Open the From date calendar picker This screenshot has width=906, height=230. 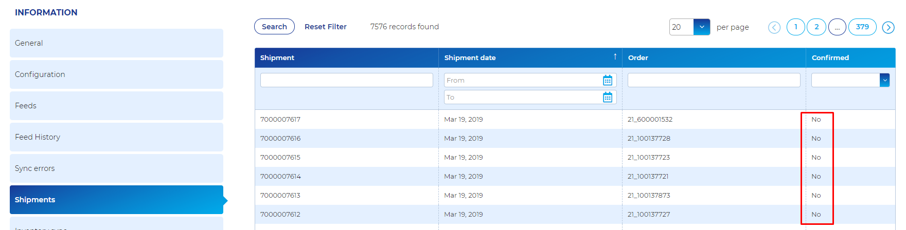(607, 80)
